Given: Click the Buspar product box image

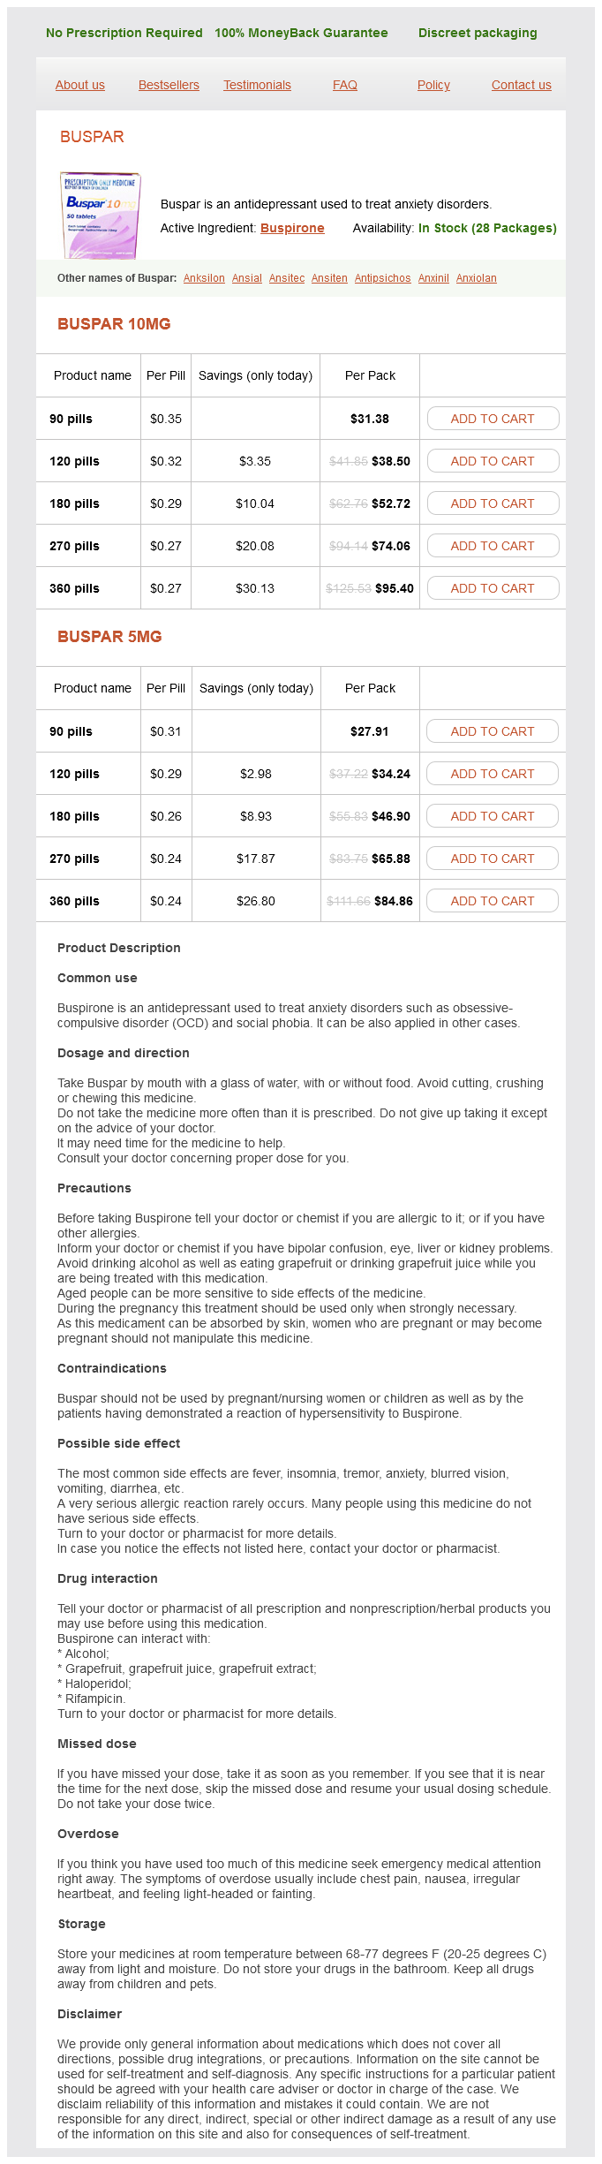Looking at the screenshot, I should point(100,216).
